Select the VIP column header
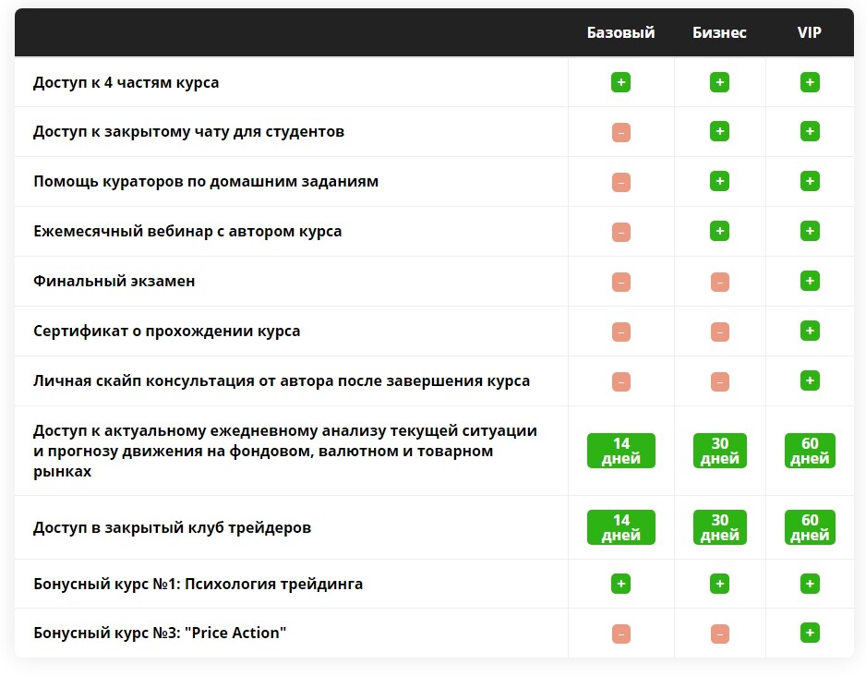The height and width of the screenshot is (688, 866). point(809,32)
